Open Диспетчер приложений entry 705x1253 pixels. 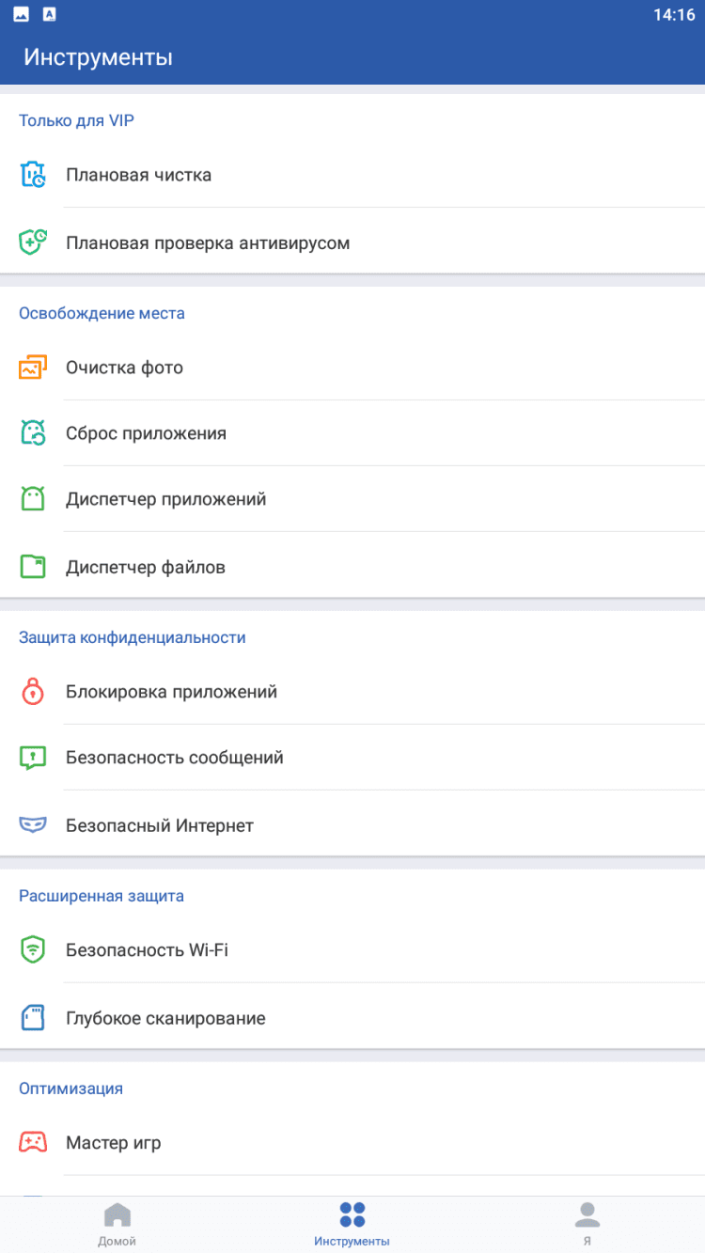pos(166,499)
